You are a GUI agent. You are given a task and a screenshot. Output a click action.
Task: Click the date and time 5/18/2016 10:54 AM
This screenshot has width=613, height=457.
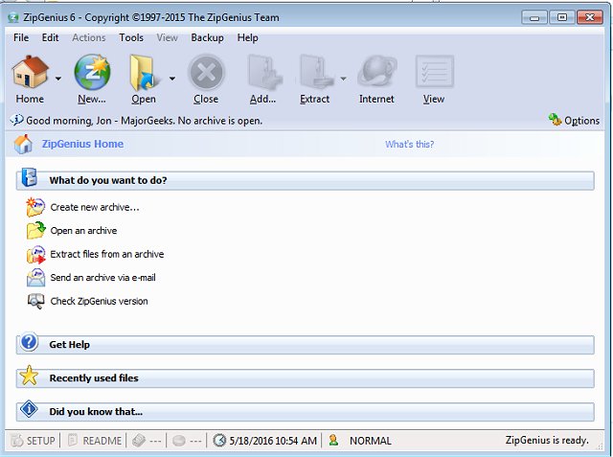pos(273,441)
